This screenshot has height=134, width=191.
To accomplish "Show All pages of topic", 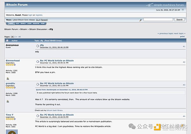I will pyautogui.click(x=19, y=37).
